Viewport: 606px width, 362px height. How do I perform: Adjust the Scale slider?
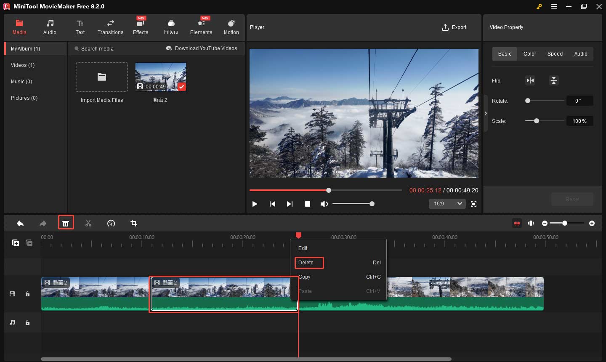coord(545,121)
